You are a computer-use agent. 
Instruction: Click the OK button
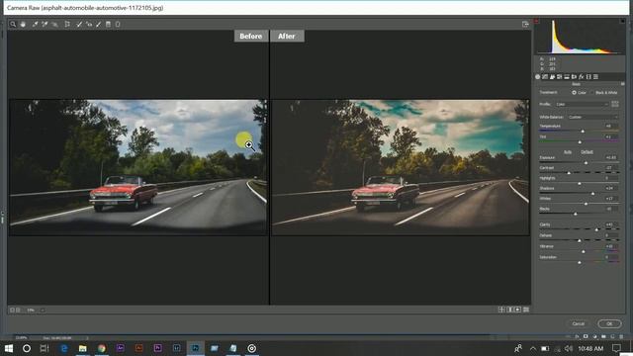click(x=609, y=323)
